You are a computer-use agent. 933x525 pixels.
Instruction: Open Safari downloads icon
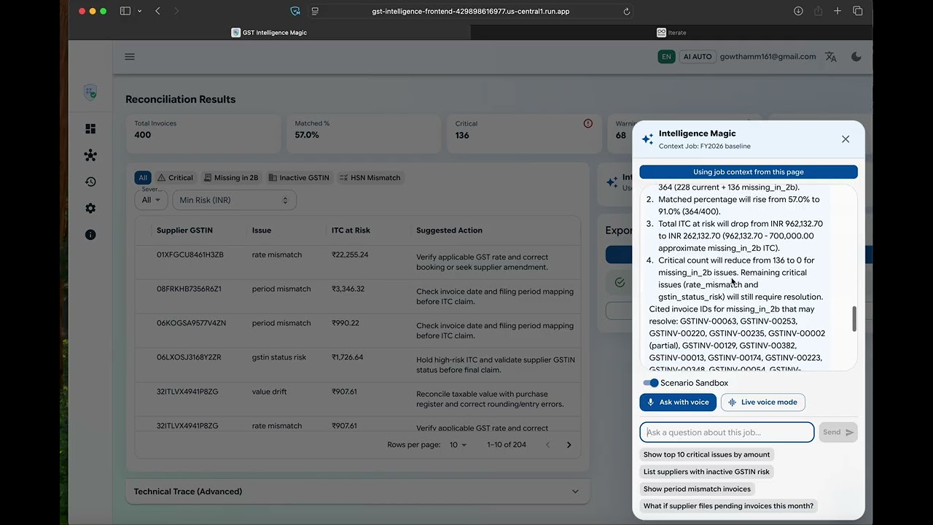(798, 12)
